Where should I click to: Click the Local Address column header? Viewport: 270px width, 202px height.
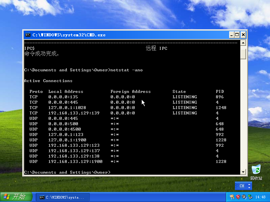pos(65,92)
